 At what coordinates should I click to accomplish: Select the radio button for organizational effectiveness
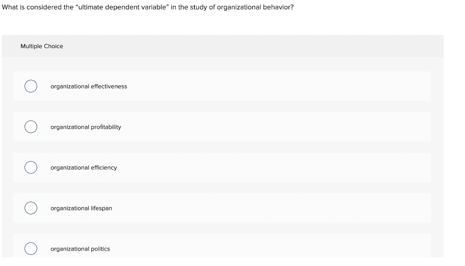30,86
